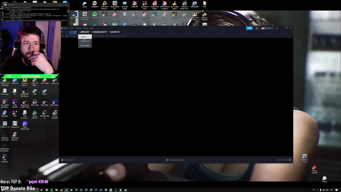
Task: Open the Games menu in Steam
Action: [86, 28]
